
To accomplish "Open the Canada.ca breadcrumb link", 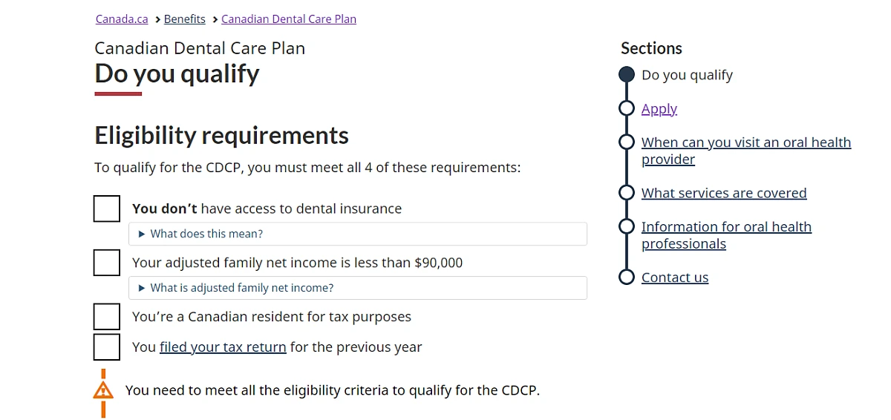I will point(122,19).
